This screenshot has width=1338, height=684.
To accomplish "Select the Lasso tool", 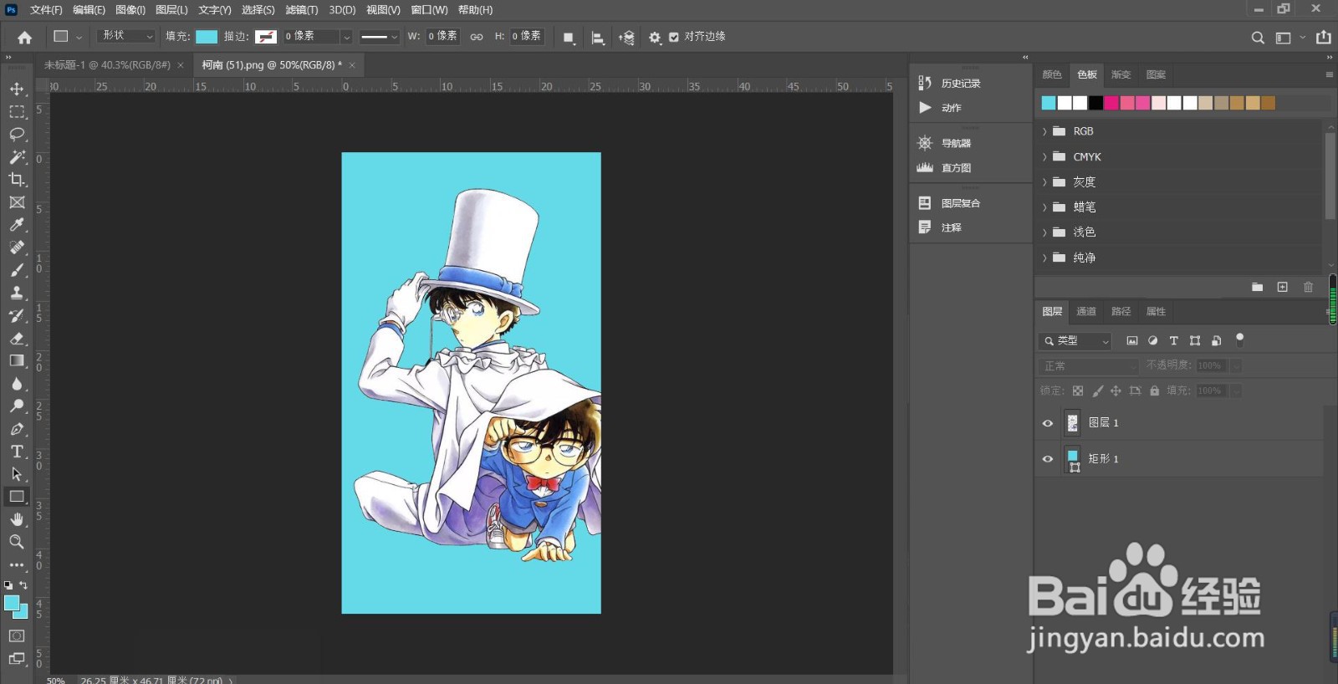I will click(17, 134).
